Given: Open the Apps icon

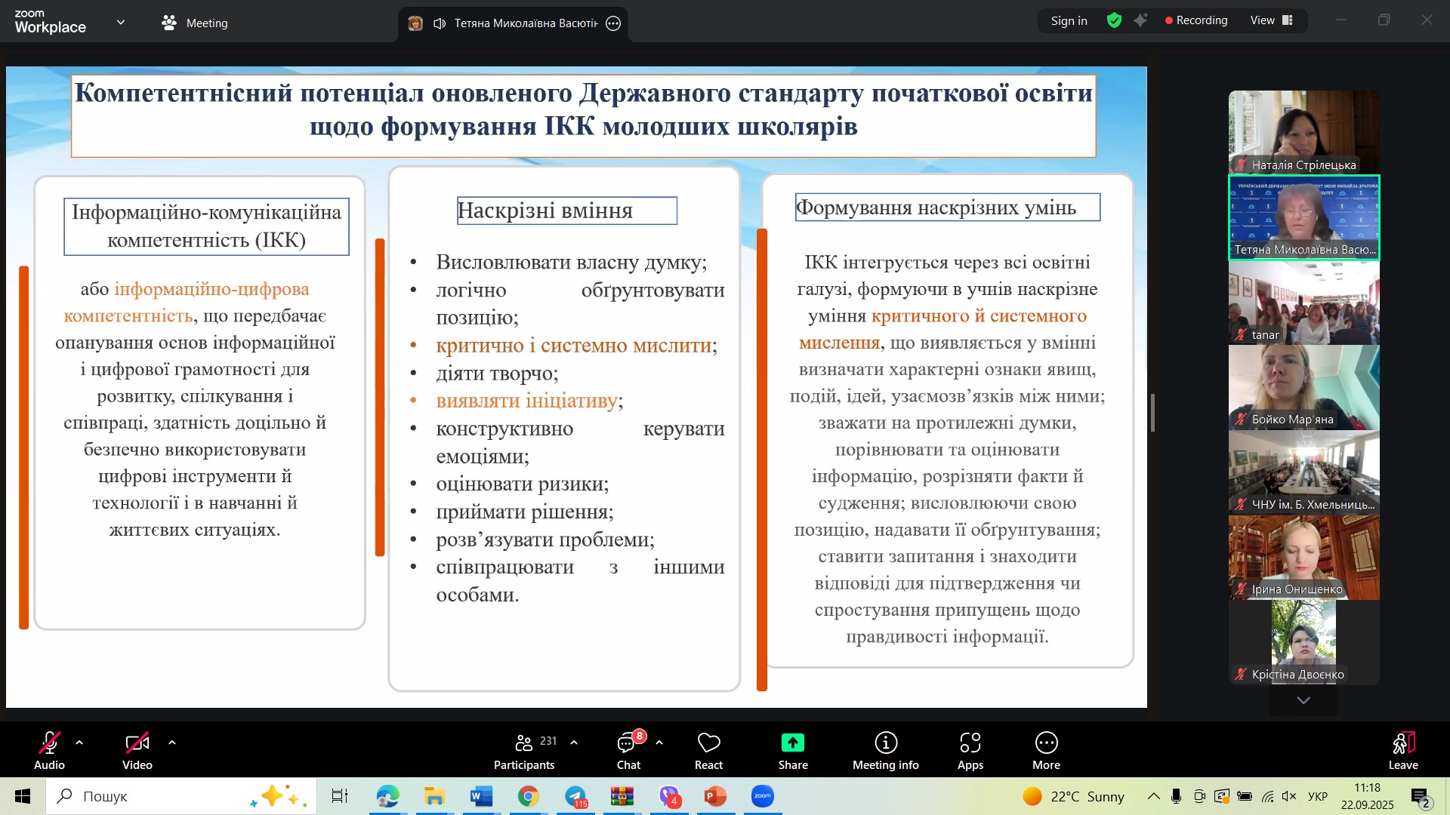Looking at the screenshot, I should [x=970, y=744].
